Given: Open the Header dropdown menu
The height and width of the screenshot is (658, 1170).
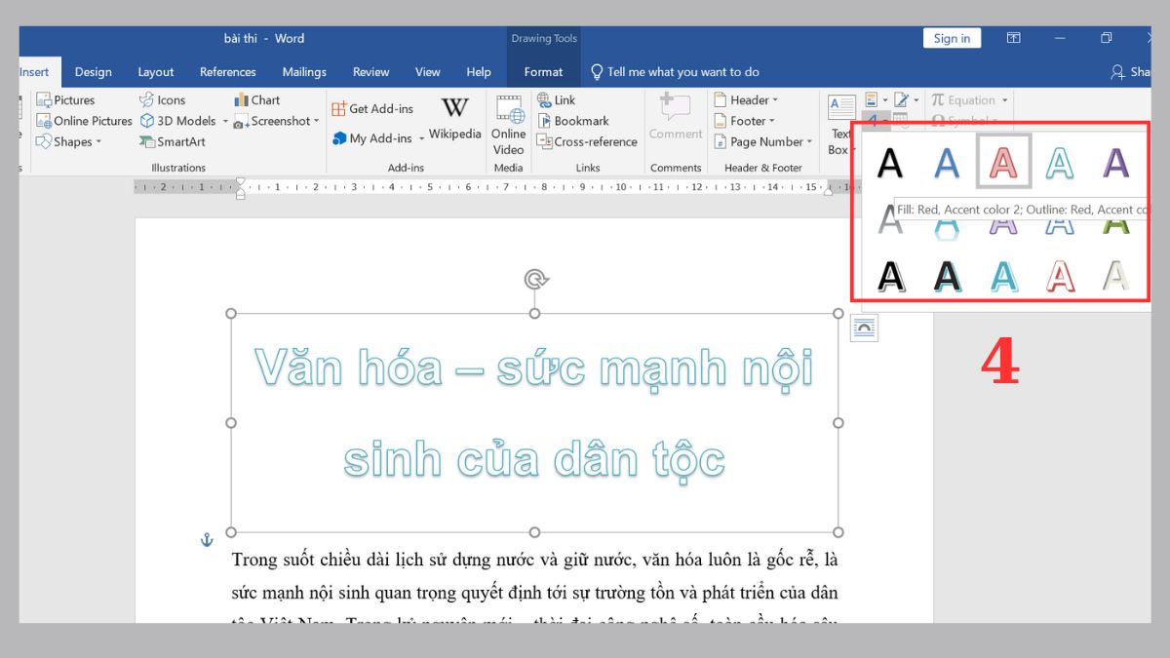Looking at the screenshot, I should [747, 100].
